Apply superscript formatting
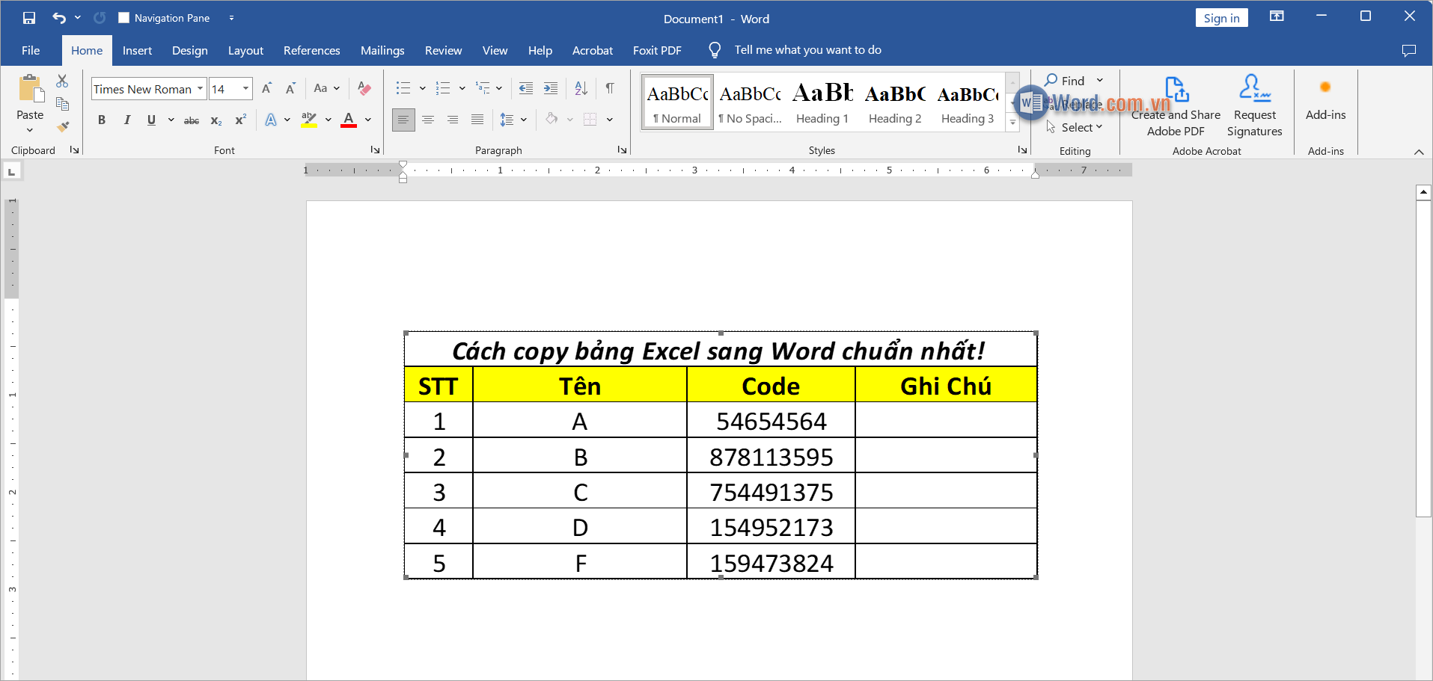Viewport: 1433px width, 681px height. tap(240, 120)
